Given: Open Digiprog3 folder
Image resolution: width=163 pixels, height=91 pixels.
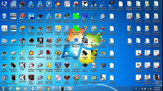Looking at the screenshot, I should [x=130, y=6].
